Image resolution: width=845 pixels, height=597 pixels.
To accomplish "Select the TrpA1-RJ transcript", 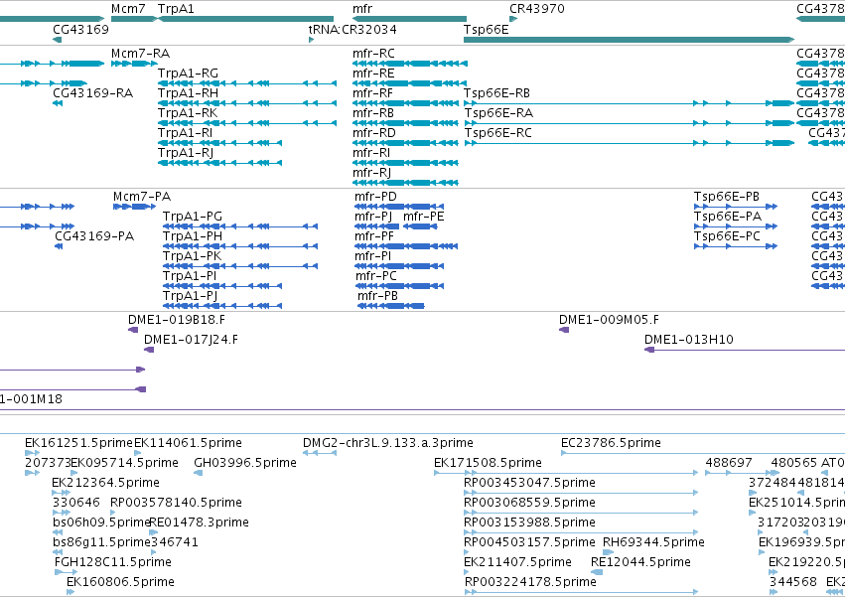I will tap(219, 163).
